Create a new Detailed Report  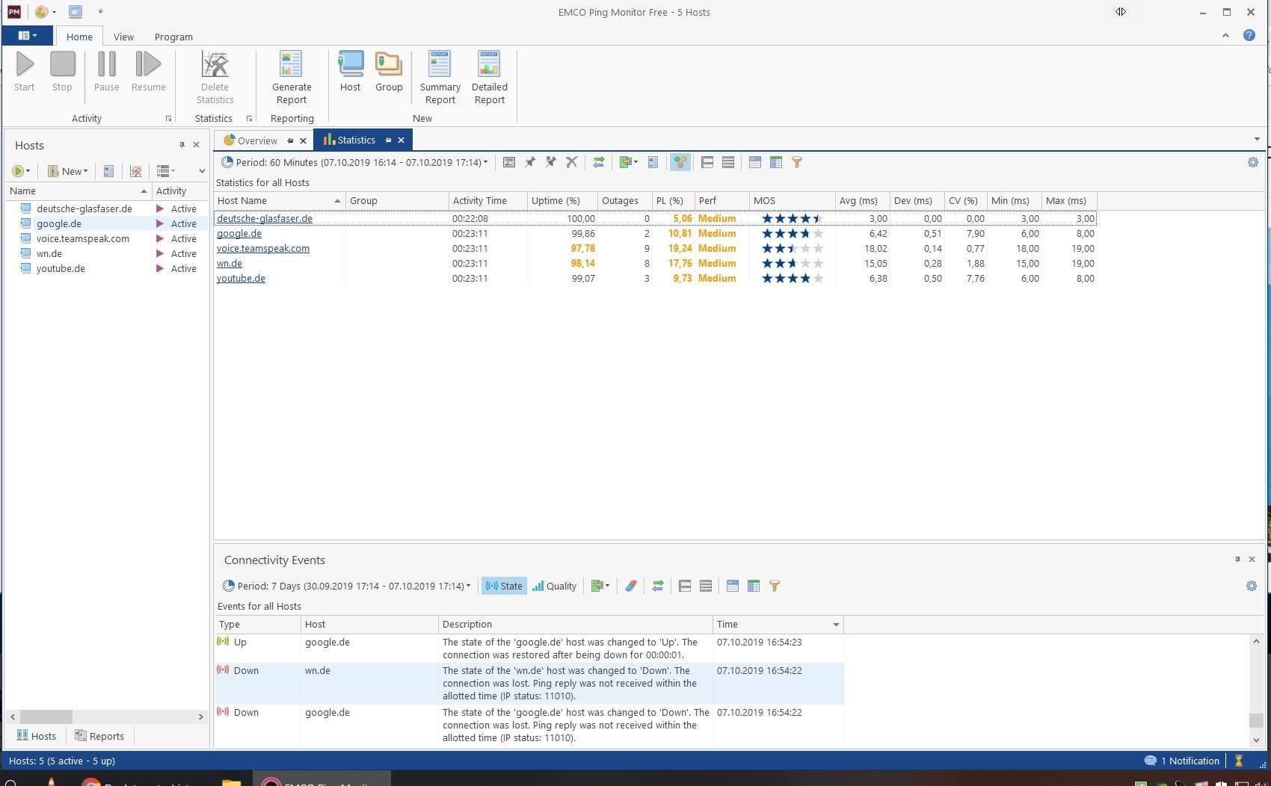(x=490, y=78)
